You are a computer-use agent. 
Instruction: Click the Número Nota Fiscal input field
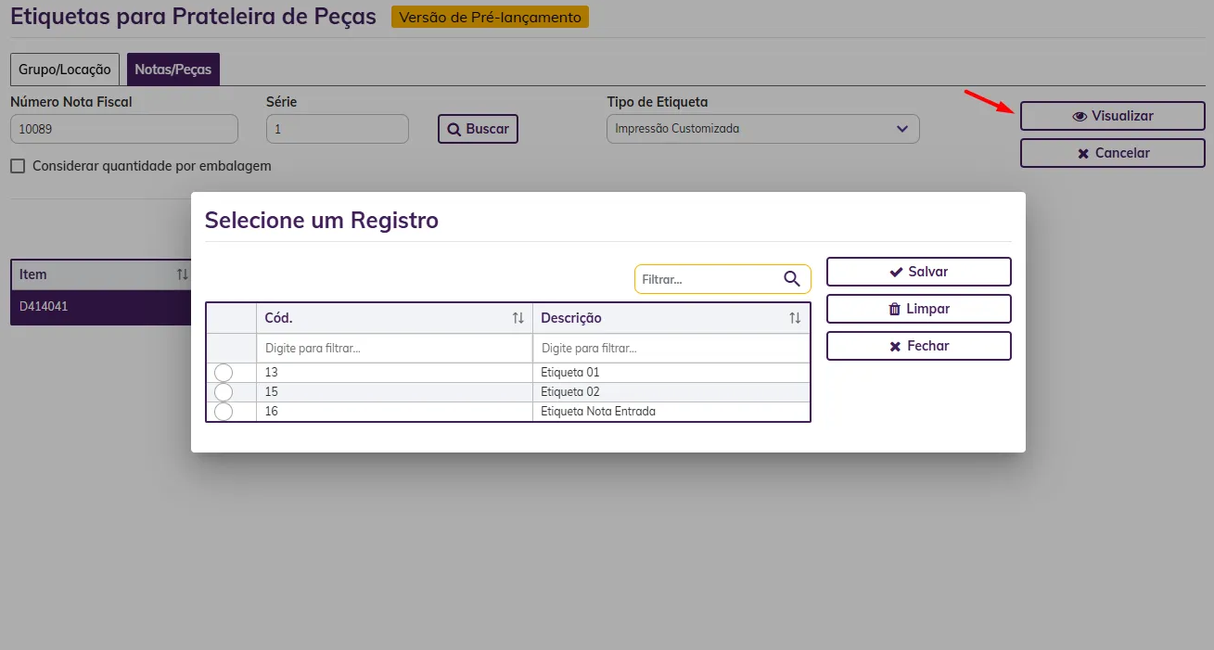(x=124, y=129)
